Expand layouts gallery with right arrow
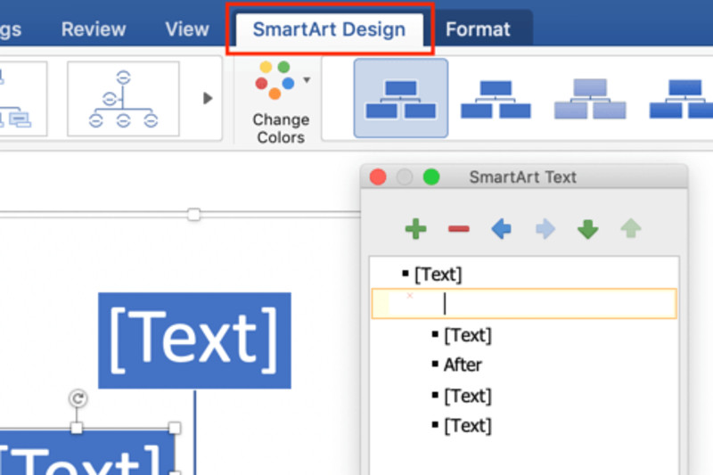This screenshot has width=713, height=475. coord(208,98)
